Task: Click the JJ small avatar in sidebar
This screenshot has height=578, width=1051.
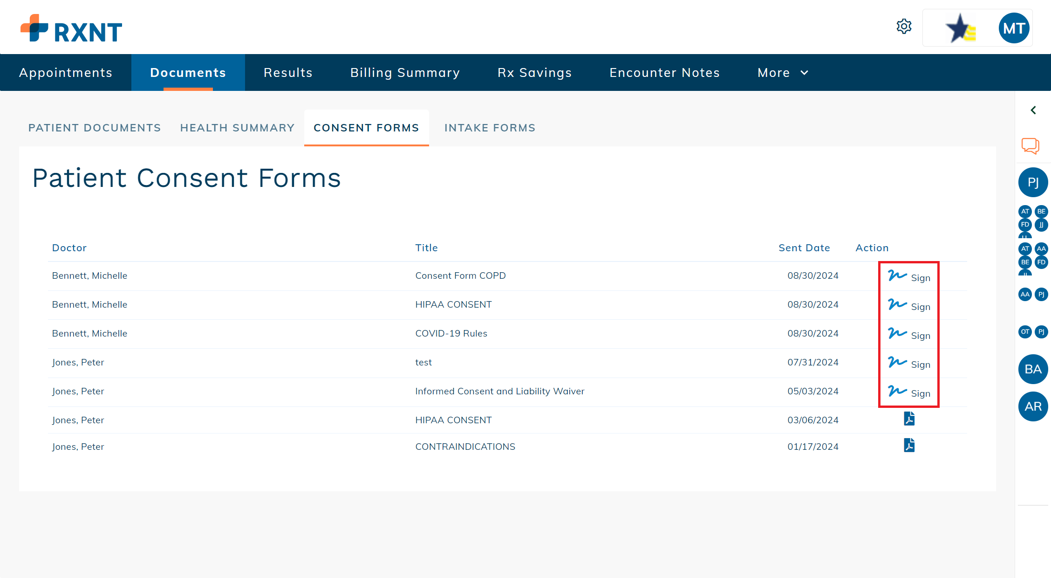Action: tap(1041, 225)
